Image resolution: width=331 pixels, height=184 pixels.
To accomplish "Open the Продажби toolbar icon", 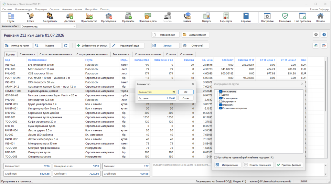I will tap(128, 17).
